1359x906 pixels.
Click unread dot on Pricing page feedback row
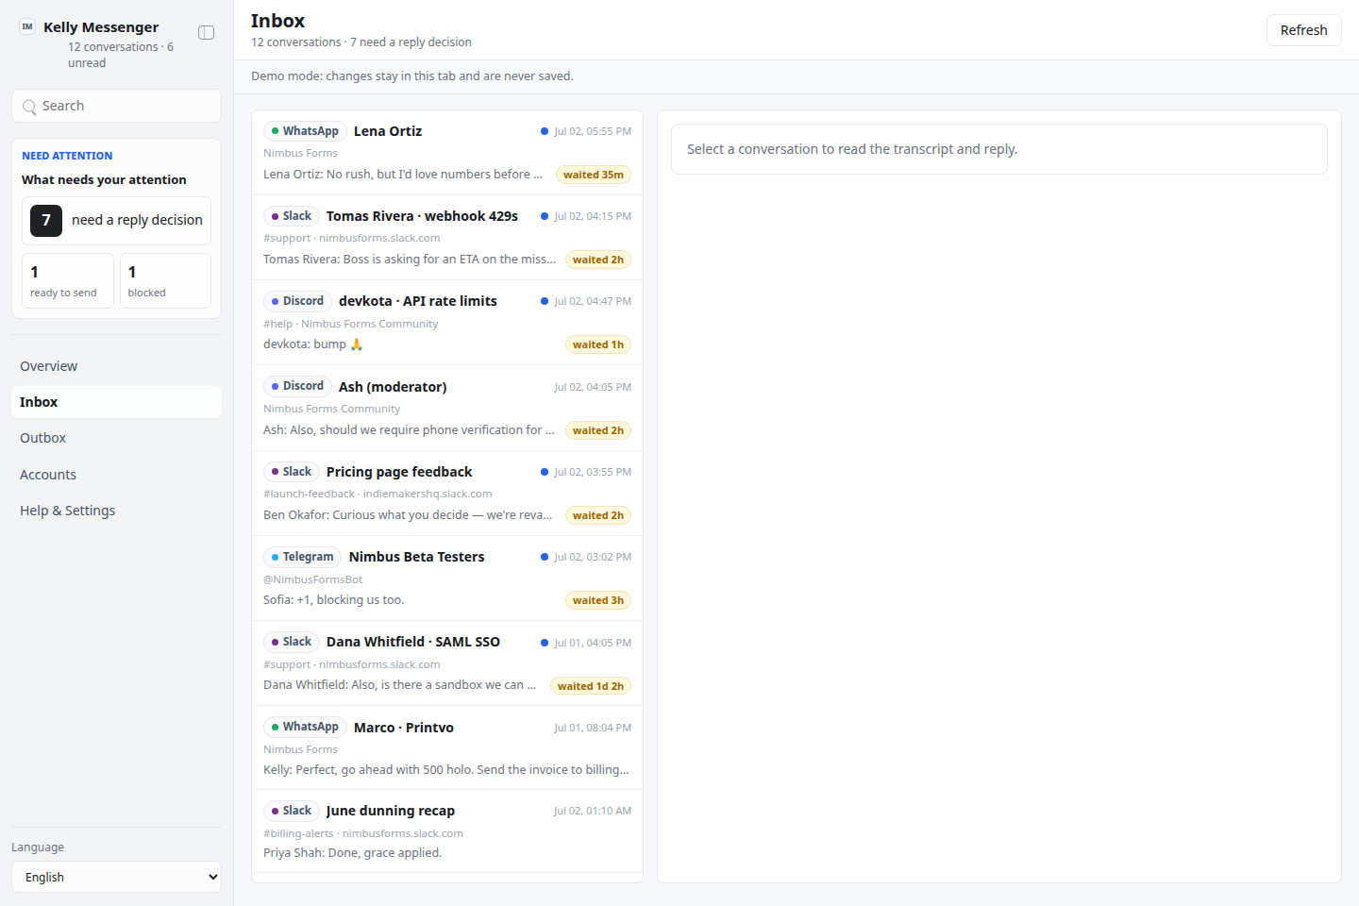pyautogui.click(x=545, y=472)
